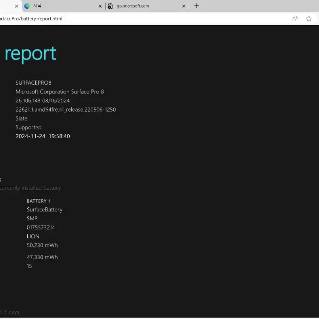Click the 'report' heading text
This screenshot has height=319, width=319.
[x=31, y=54]
